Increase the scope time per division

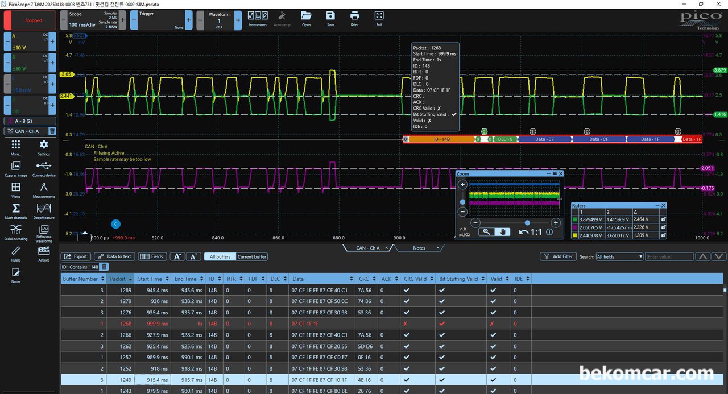point(122,20)
